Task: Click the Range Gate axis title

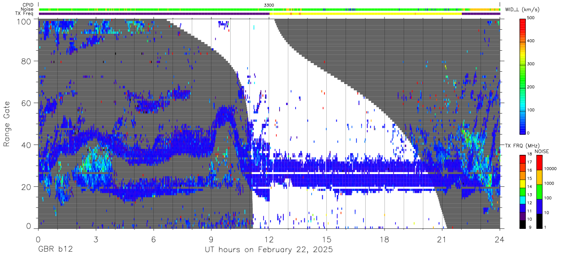Action: coord(7,124)
